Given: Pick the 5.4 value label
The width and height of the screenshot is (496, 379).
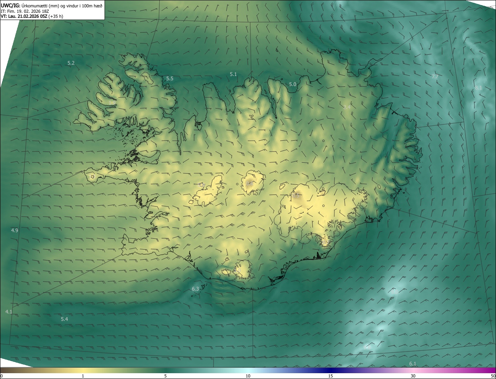Looking at the screenshot, I should click(x=64, y=319).
